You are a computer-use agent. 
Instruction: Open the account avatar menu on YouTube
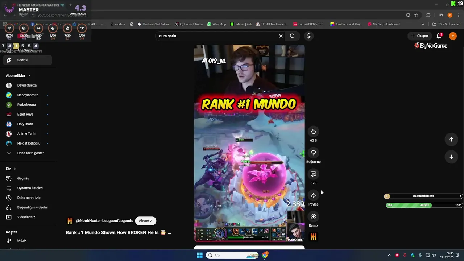point(453,36)
